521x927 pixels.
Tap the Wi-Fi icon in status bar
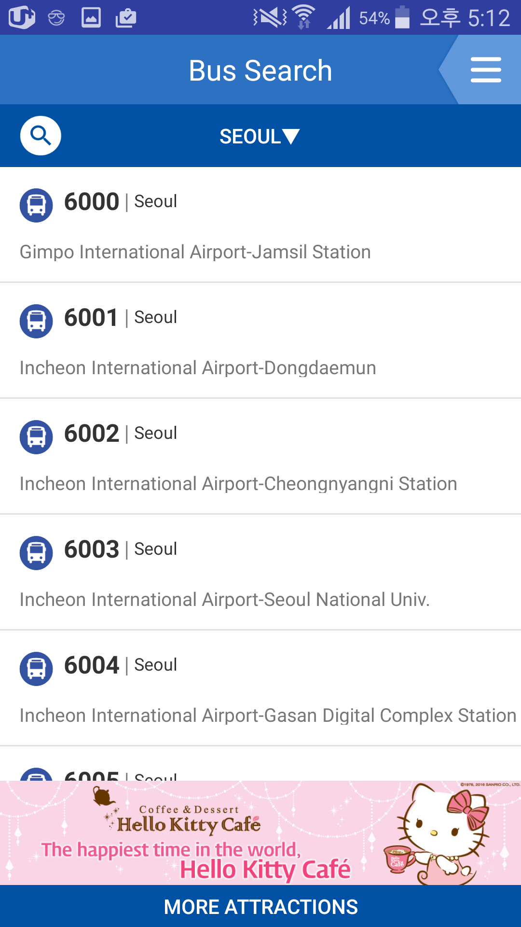coord(303,17)
